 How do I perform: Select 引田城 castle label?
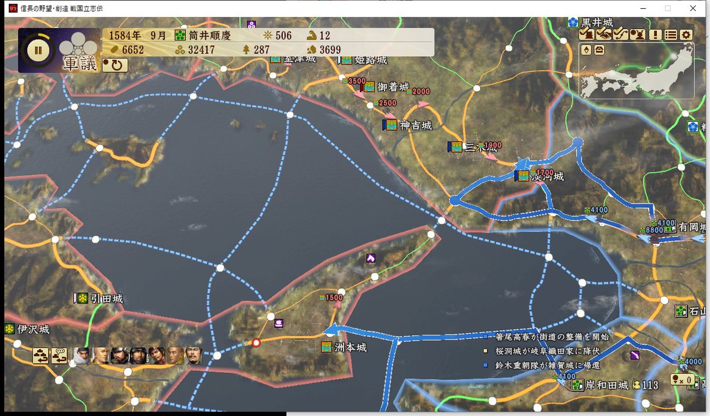[106, 299]
